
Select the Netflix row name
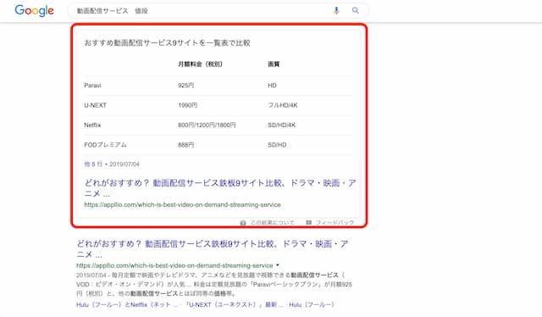coord(92,125)
